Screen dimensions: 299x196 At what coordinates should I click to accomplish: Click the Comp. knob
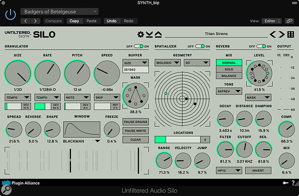(x=286, y=130)
